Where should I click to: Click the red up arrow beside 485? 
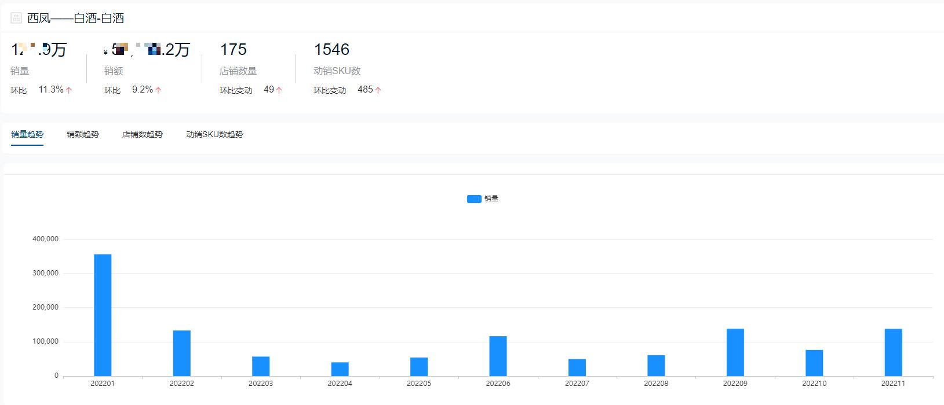click(378, 90)
